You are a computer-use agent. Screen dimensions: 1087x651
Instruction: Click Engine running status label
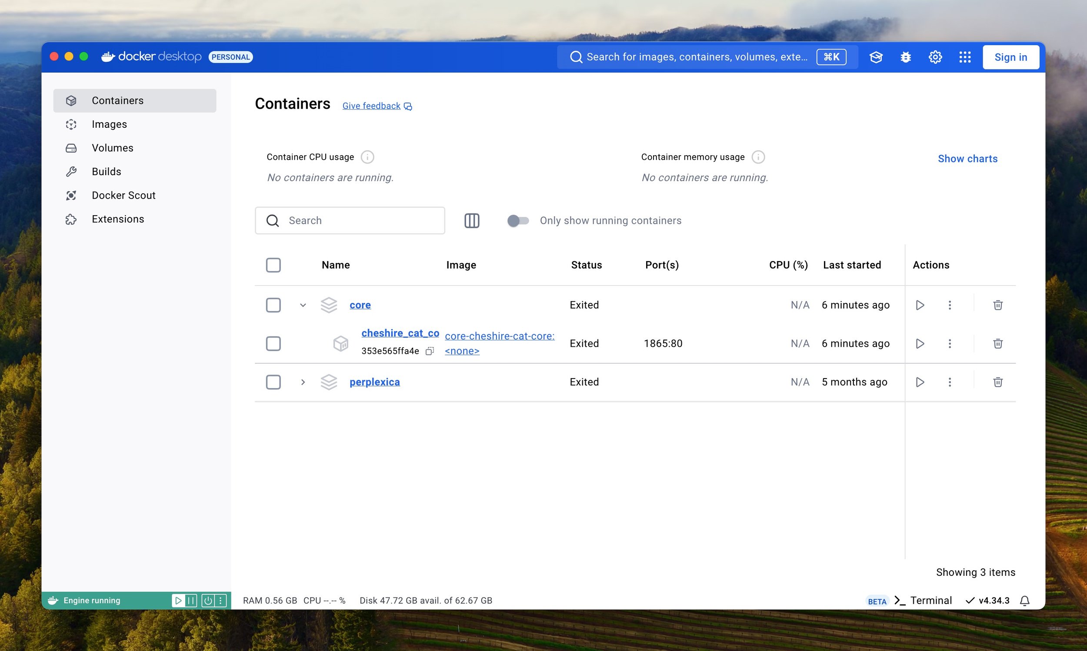coord(92,601)
